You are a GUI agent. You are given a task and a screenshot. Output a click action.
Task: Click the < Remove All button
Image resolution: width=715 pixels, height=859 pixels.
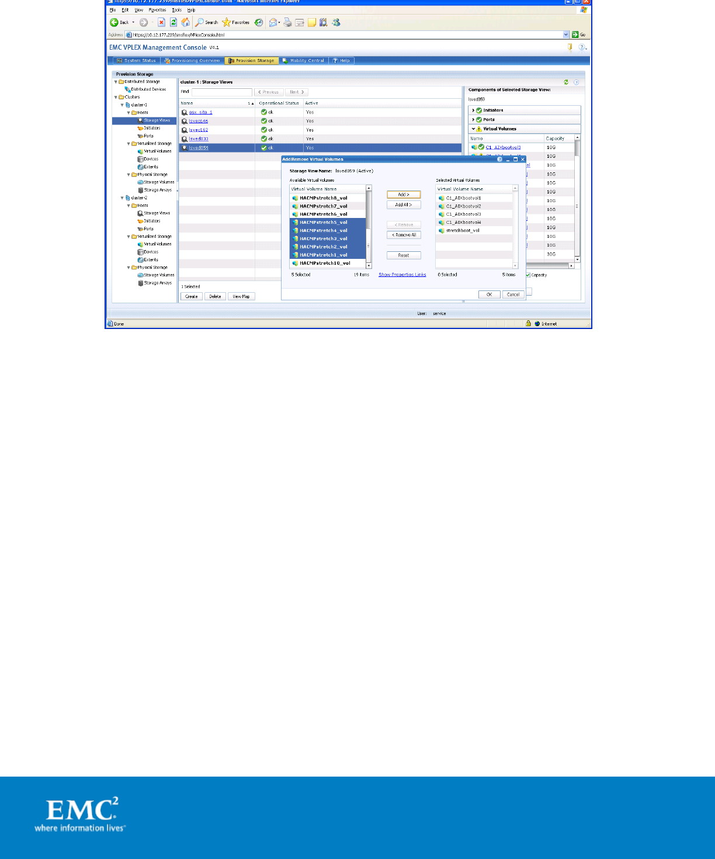[404, 235]
